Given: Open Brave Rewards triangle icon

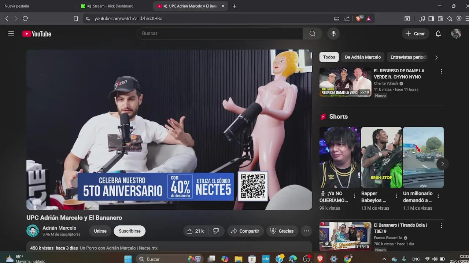Looking at the screenshot, I should (369, 19).
